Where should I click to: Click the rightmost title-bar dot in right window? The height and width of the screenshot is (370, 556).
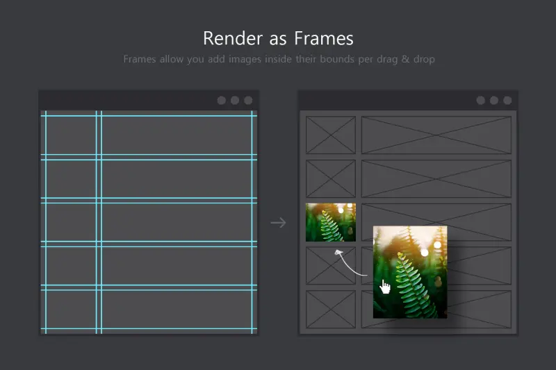click(507, 100)
